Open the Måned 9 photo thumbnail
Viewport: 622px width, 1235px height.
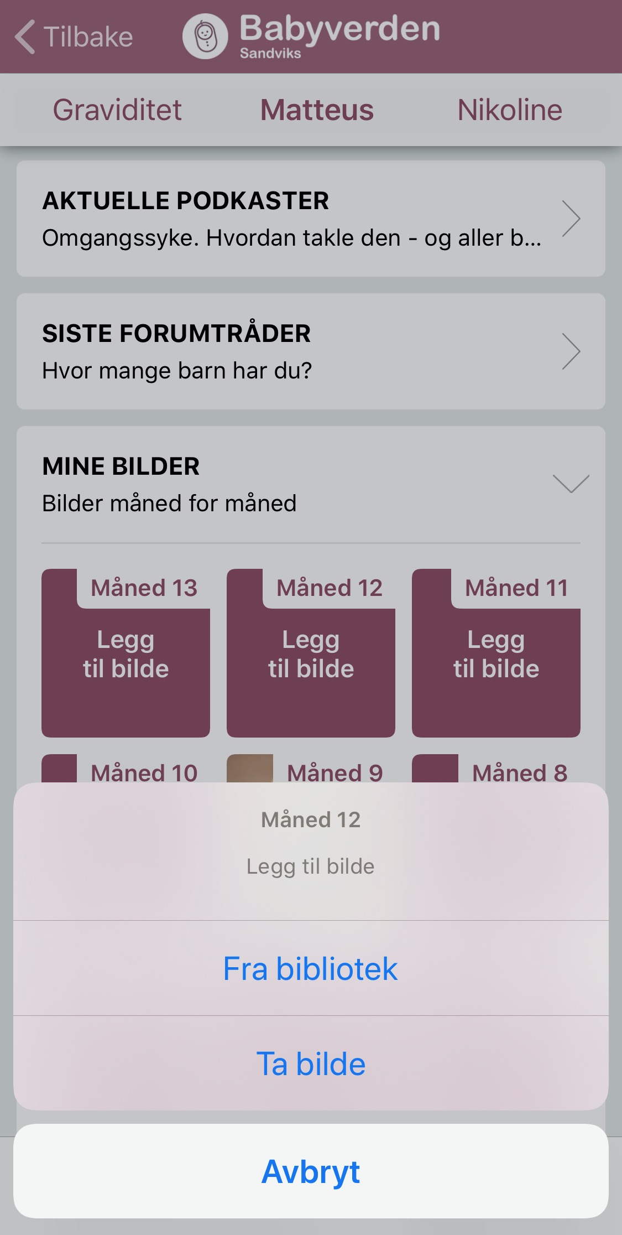(x=250, y=769)
